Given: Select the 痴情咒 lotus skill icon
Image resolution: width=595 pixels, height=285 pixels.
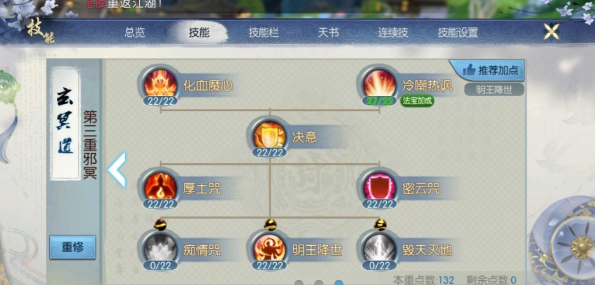Looking at the screenshot, I should pos(160,249).
